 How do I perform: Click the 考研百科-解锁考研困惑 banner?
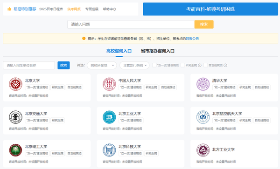[x=210, y=9]
